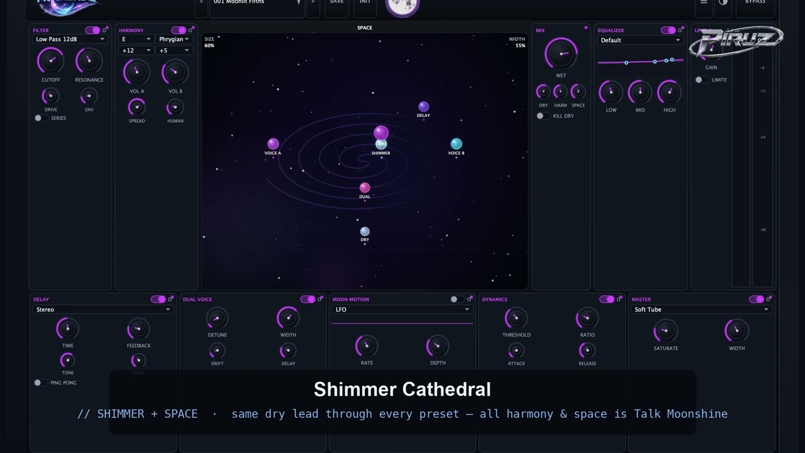Click the small icon beside the Harmony toggle
The width and height of the screenshot is (805, 453).
[x=192, y=30]
